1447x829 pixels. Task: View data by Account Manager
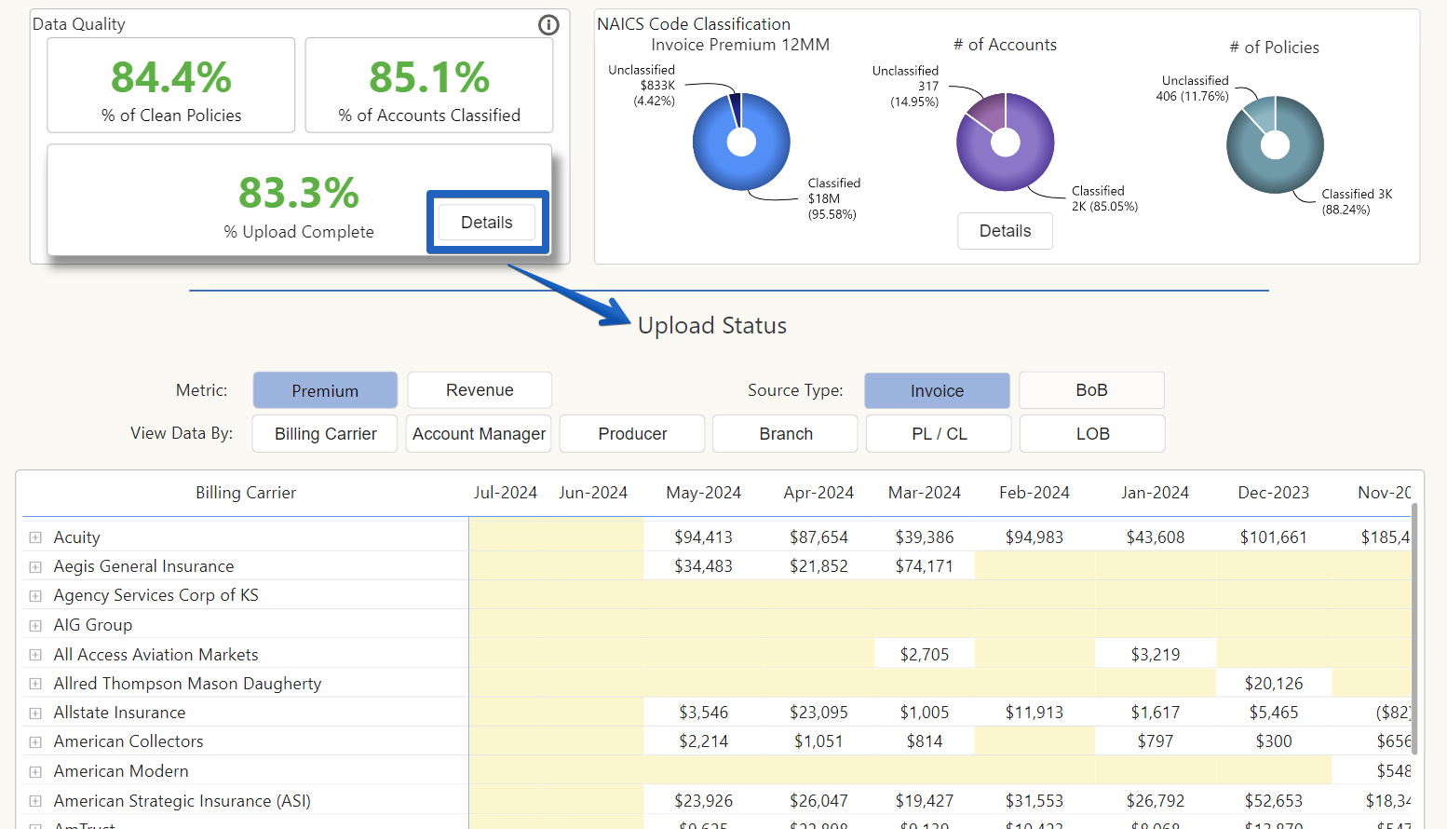[479, 434]
